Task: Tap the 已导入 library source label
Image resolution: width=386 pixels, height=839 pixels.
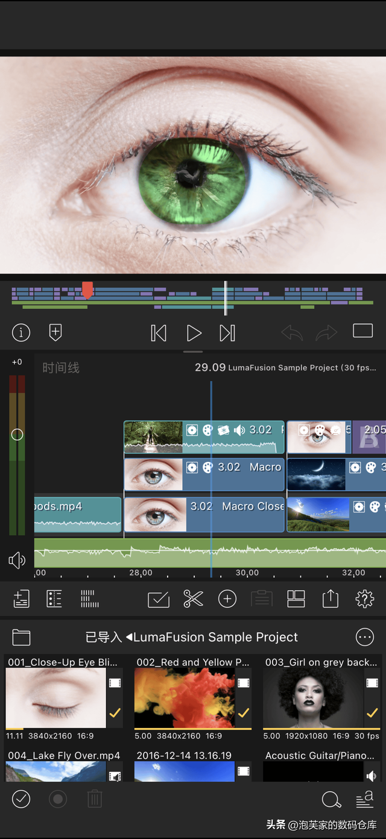Action: point(104,637)
